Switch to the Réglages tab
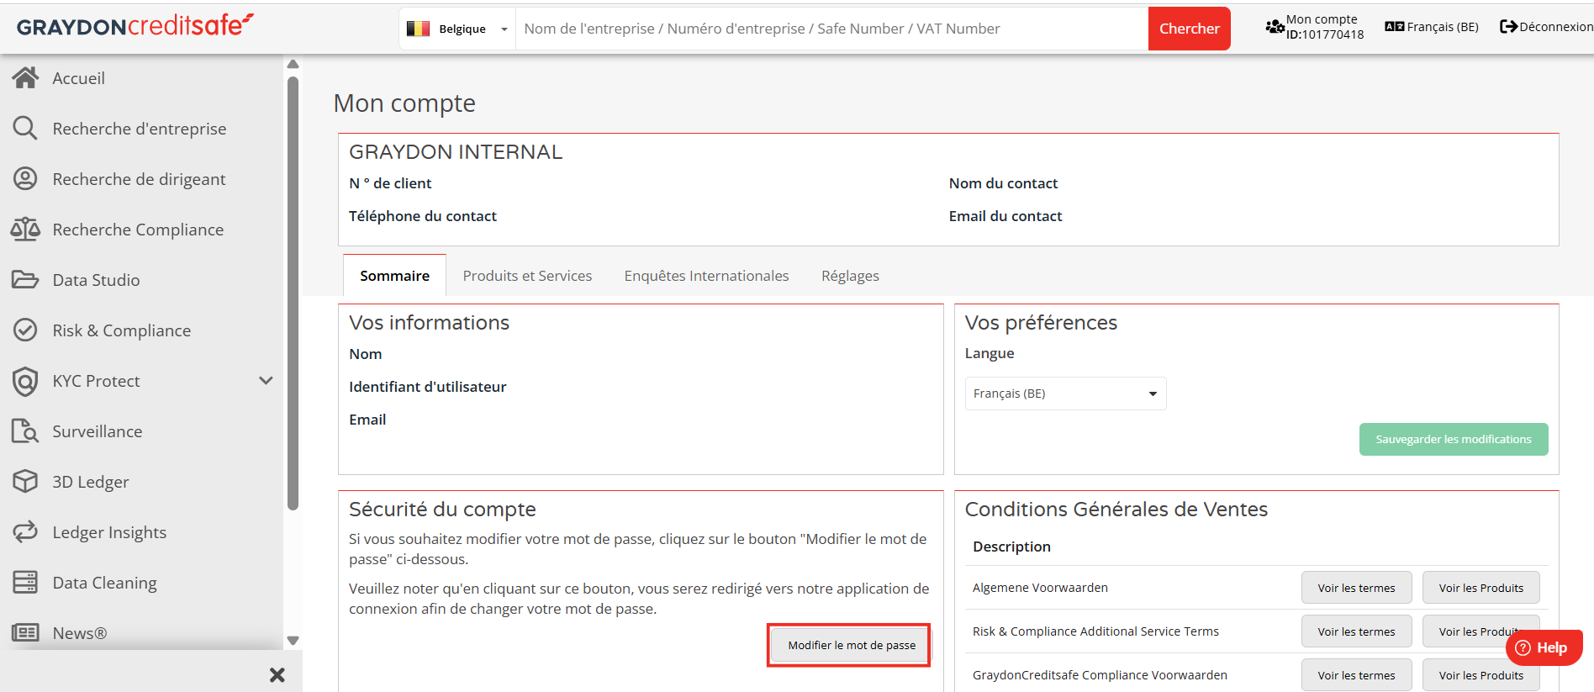 [850, 276]
